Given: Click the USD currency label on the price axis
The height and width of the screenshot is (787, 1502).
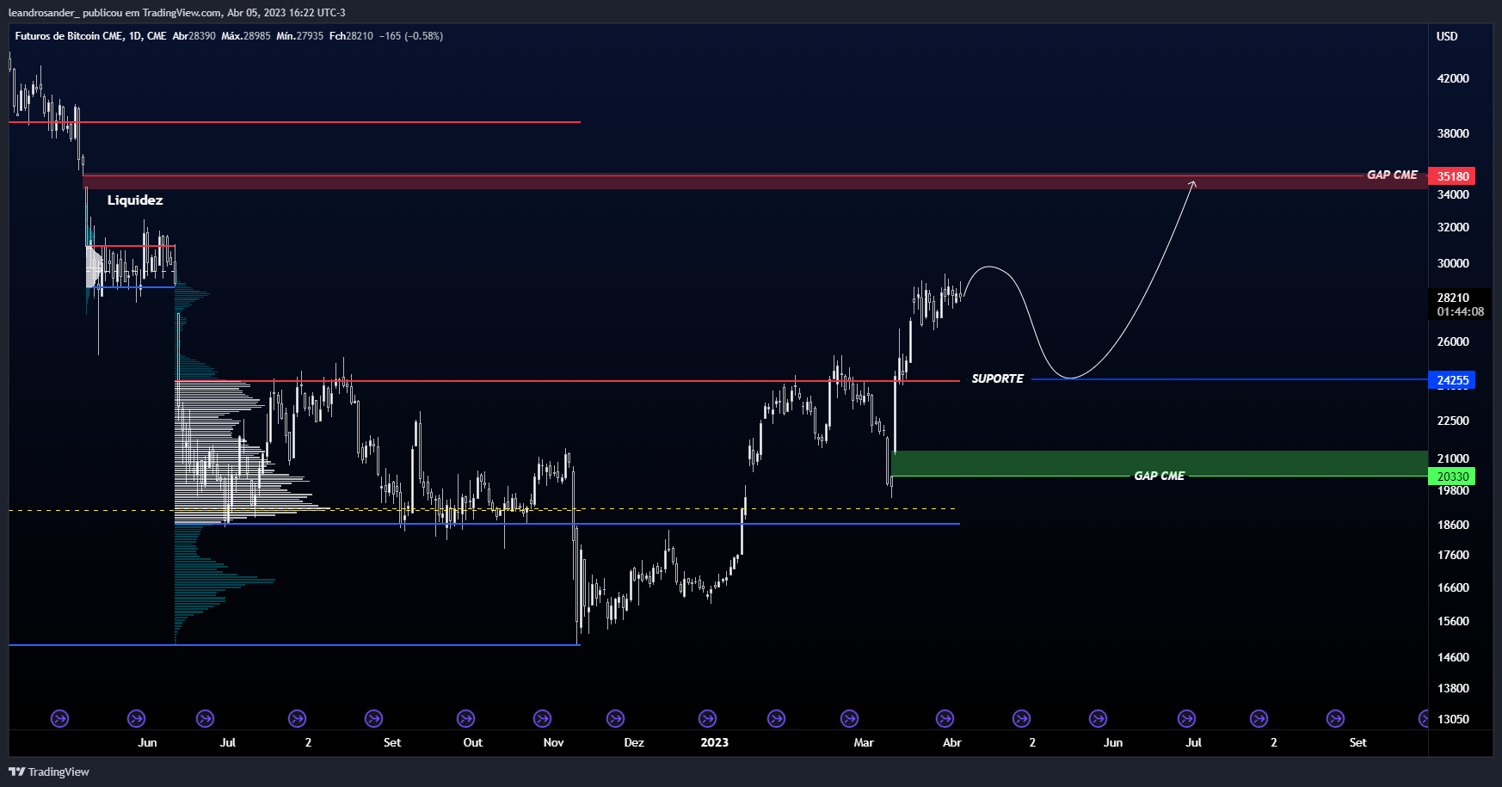Looking at the screenshot, I should click(1447, 36).
